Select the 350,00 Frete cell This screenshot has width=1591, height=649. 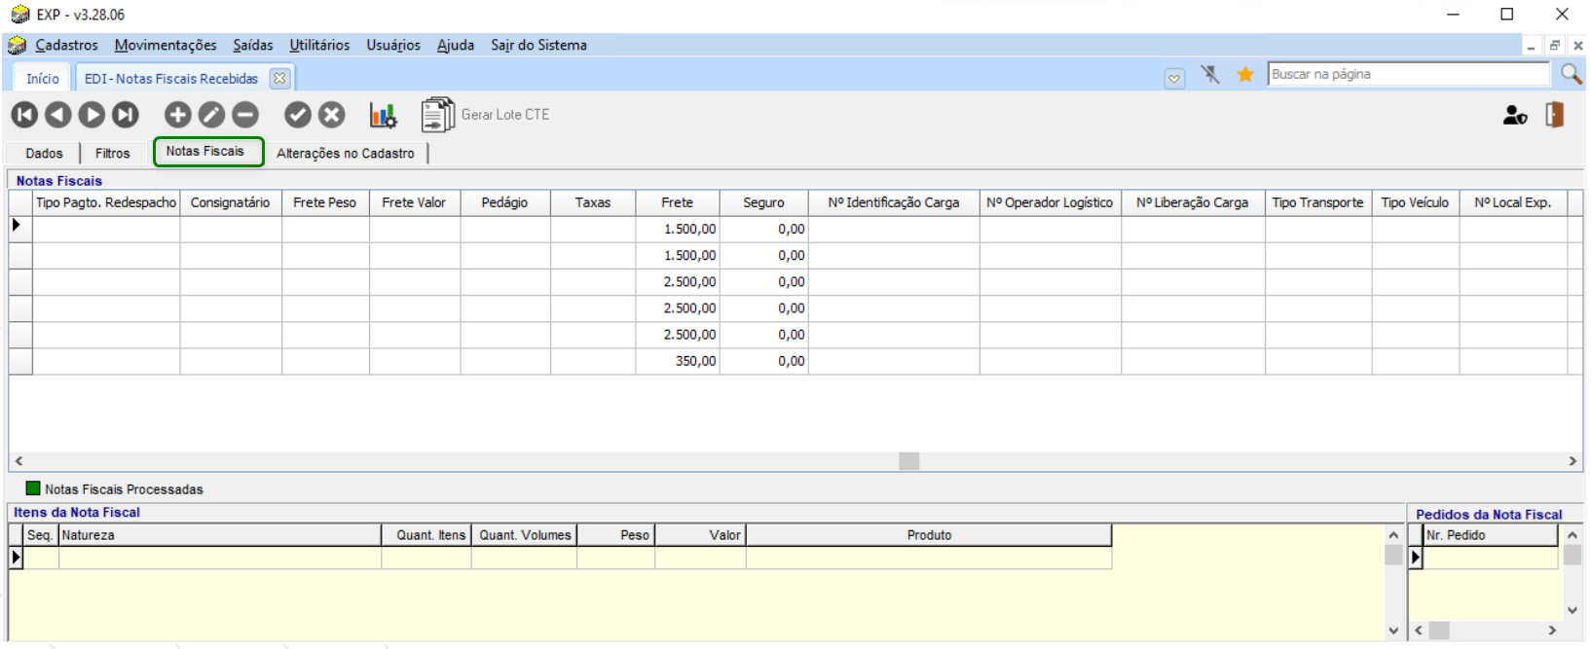point(678,361)
